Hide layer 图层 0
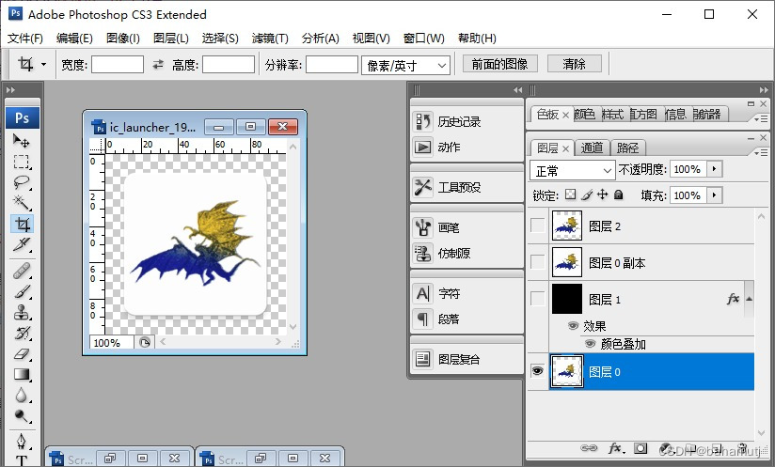This screenshot has height=467, width=775. [537, 371]
